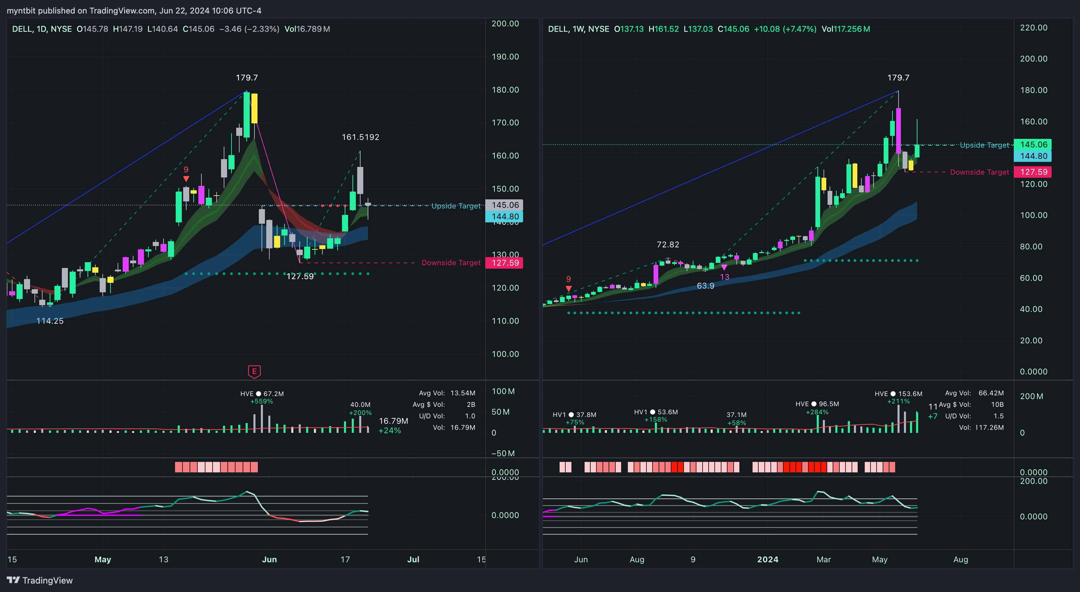Click the red 127.59 price tag on weekly axis
This screenshot has height=592, width=1080.
(x=1033, y=172)
